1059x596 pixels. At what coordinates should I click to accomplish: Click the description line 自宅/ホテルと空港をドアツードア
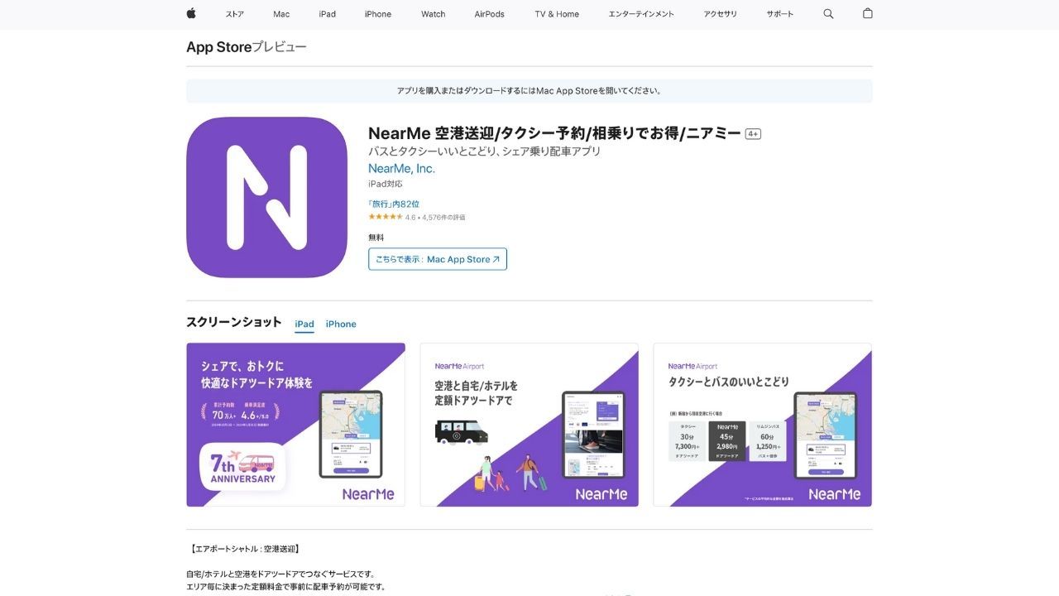[281, 574]
